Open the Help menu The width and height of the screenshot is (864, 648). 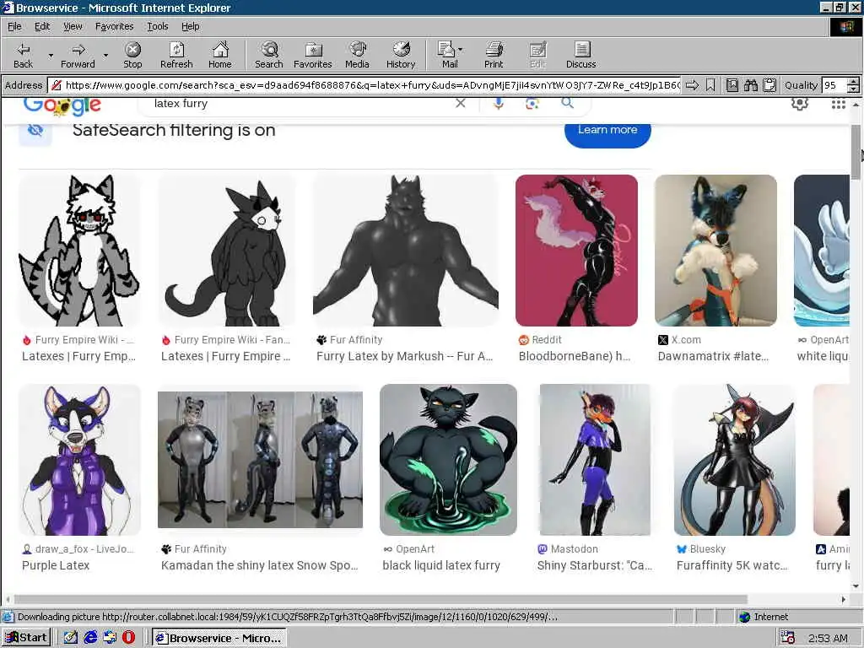(190, 26)
